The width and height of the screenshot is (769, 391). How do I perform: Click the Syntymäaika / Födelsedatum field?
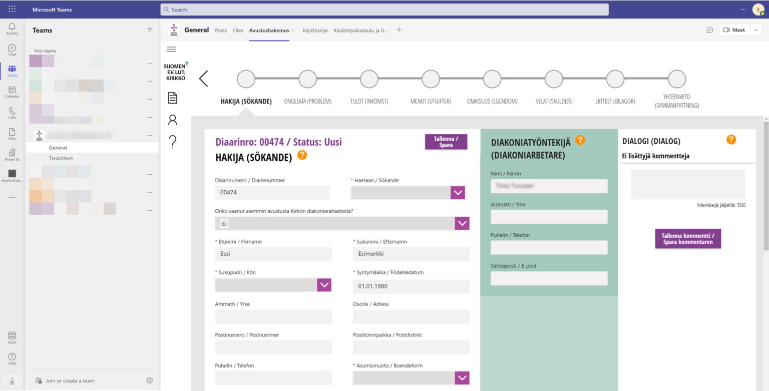[x=412, y=286]
